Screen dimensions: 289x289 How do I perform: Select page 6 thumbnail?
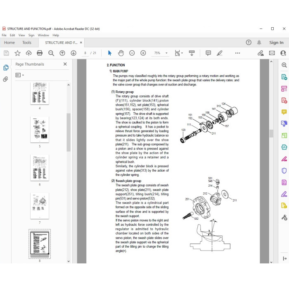tap(40, 168)
